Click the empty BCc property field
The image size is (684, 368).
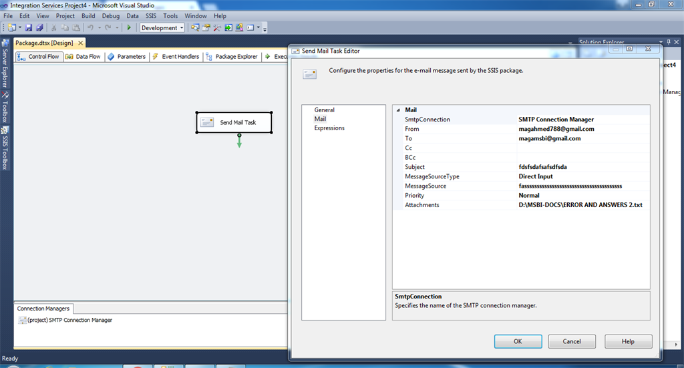(582, 158)
